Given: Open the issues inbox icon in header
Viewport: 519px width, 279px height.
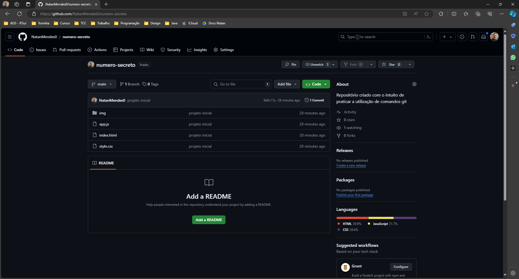Looking at the screenshot, I should (462, 37).
